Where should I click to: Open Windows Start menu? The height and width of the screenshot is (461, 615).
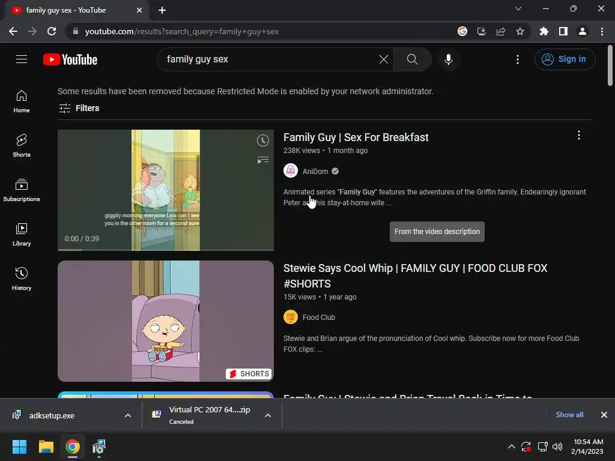(x=19, y=447)
